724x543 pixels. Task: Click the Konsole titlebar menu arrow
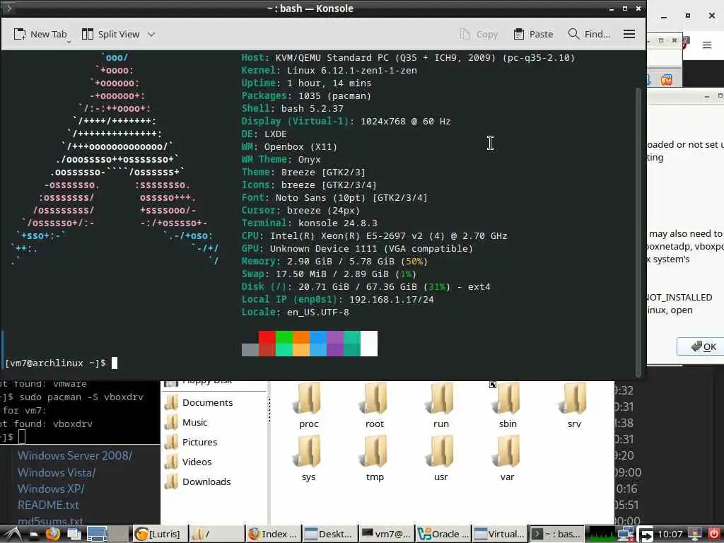tap(8, 8)
